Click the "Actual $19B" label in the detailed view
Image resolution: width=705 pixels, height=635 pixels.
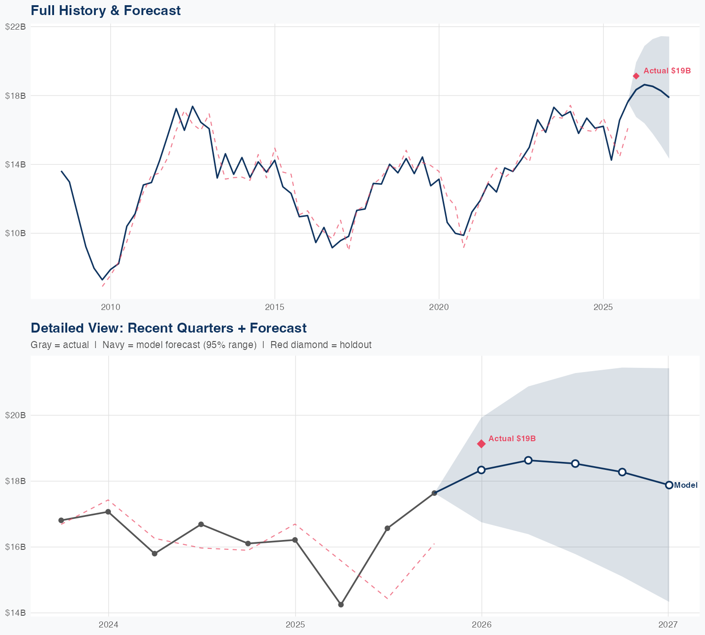pyautogui.click(x=512, y=439)
